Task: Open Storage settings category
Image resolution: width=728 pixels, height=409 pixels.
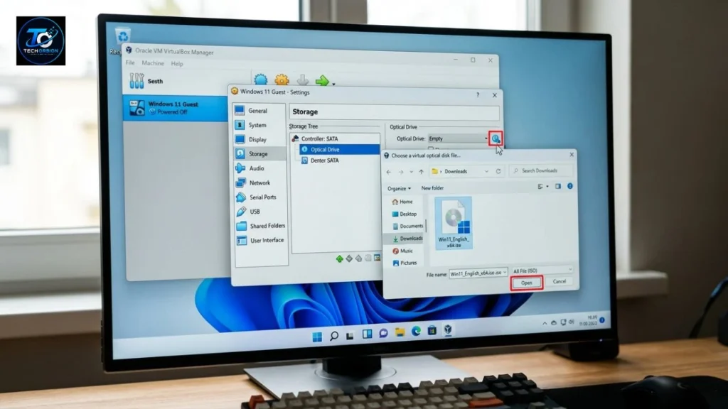Action: (260, 153)
